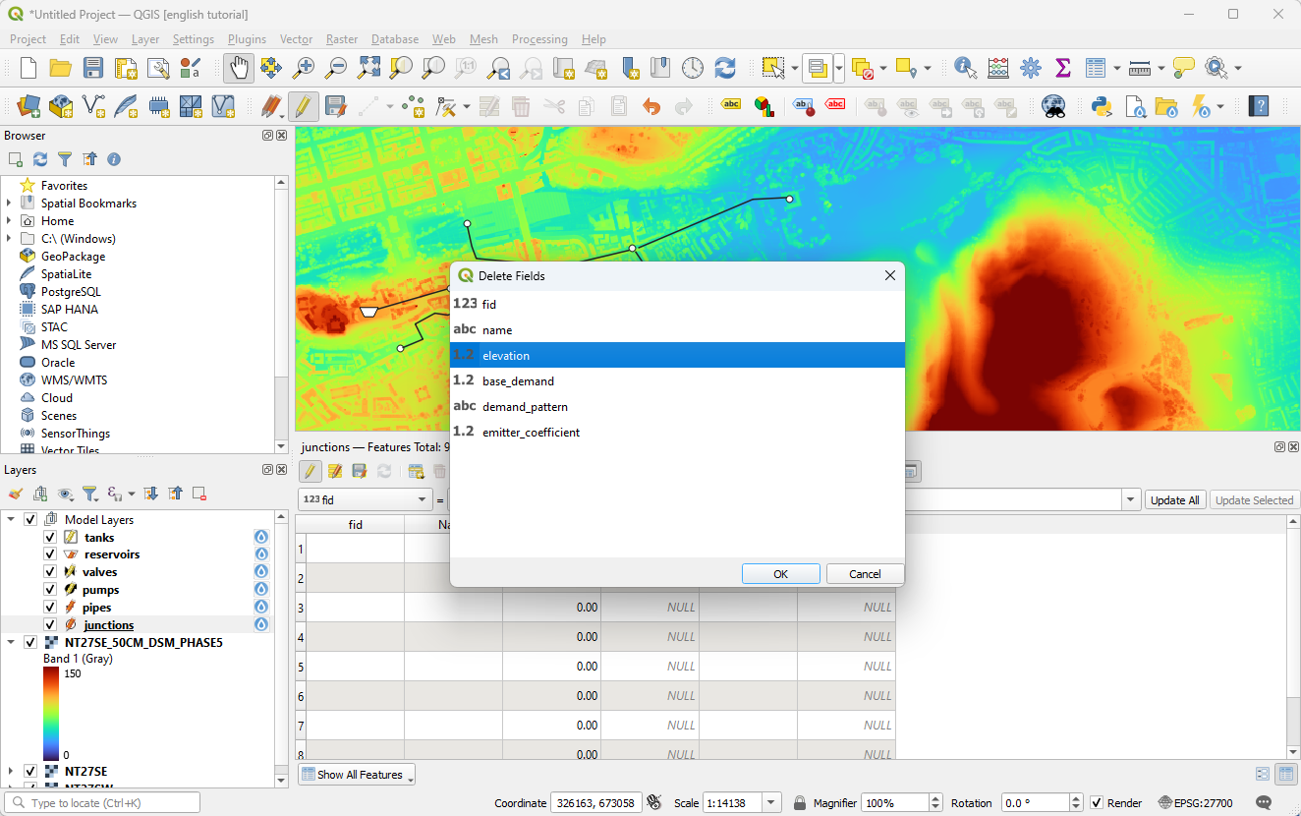The height and width of the screenshot is (816, 1301).
Task: Click Cancel in Delete Fields dialog
Action: pyautogui.click(x=864, y=574)
